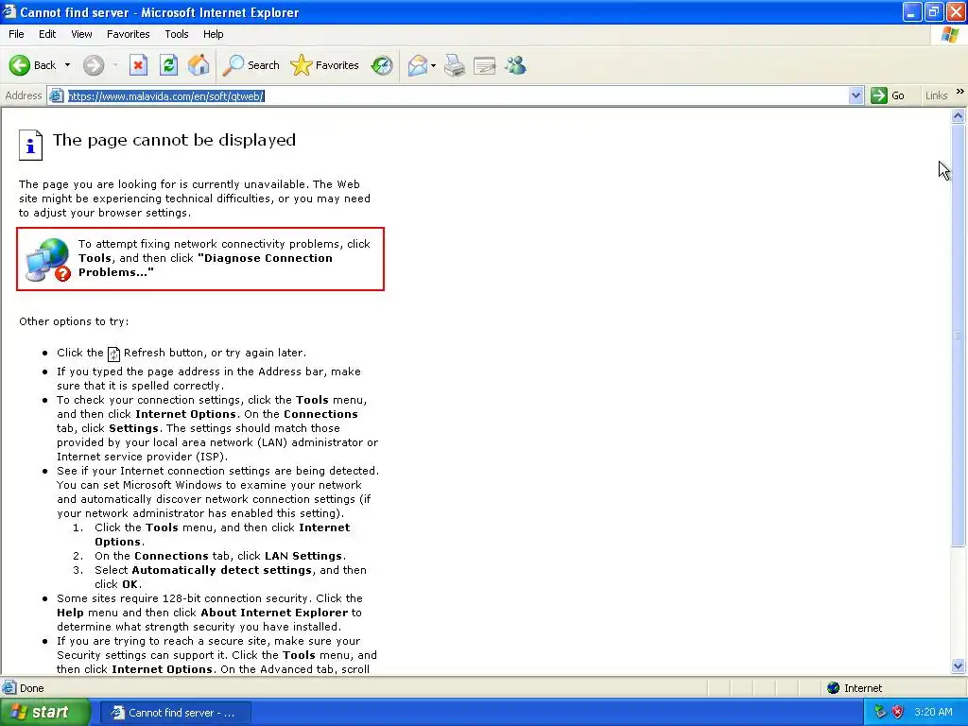This screenshot has height=726, width=968.
Task: Open the Messenger people icon
Action: pyautogui.click(x=515, y=65)
